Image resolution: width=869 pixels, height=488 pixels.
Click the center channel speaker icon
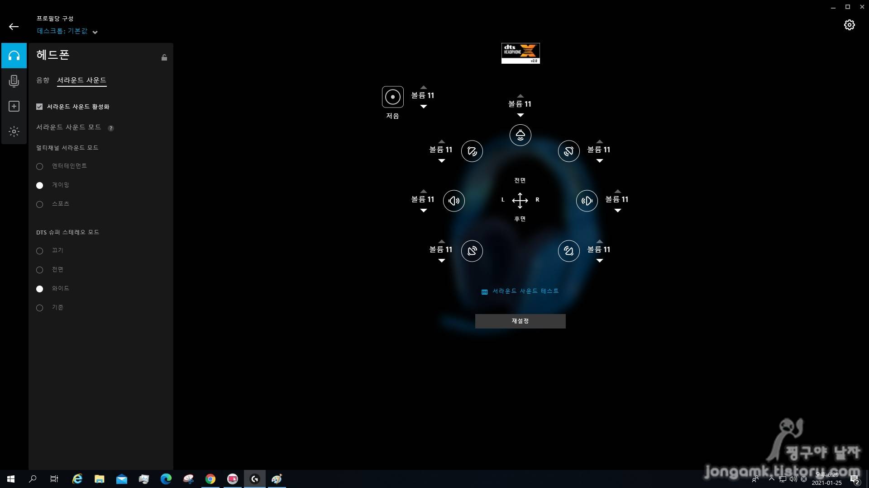point(520,135)
